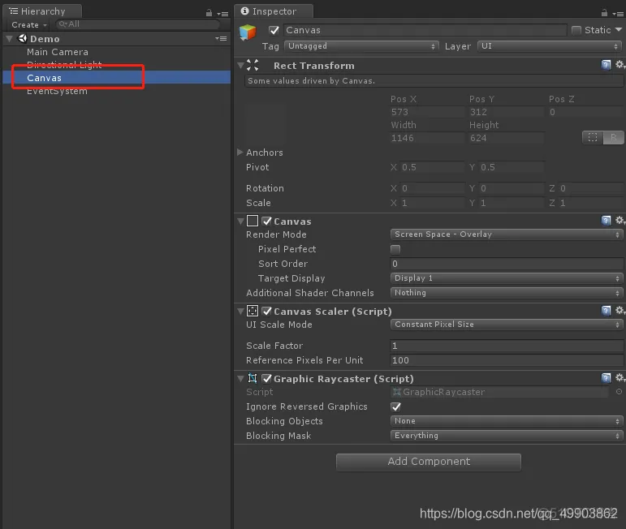Collapse the Canvas component foldout
The image size is (626, 529).
[x=241, y=221]
